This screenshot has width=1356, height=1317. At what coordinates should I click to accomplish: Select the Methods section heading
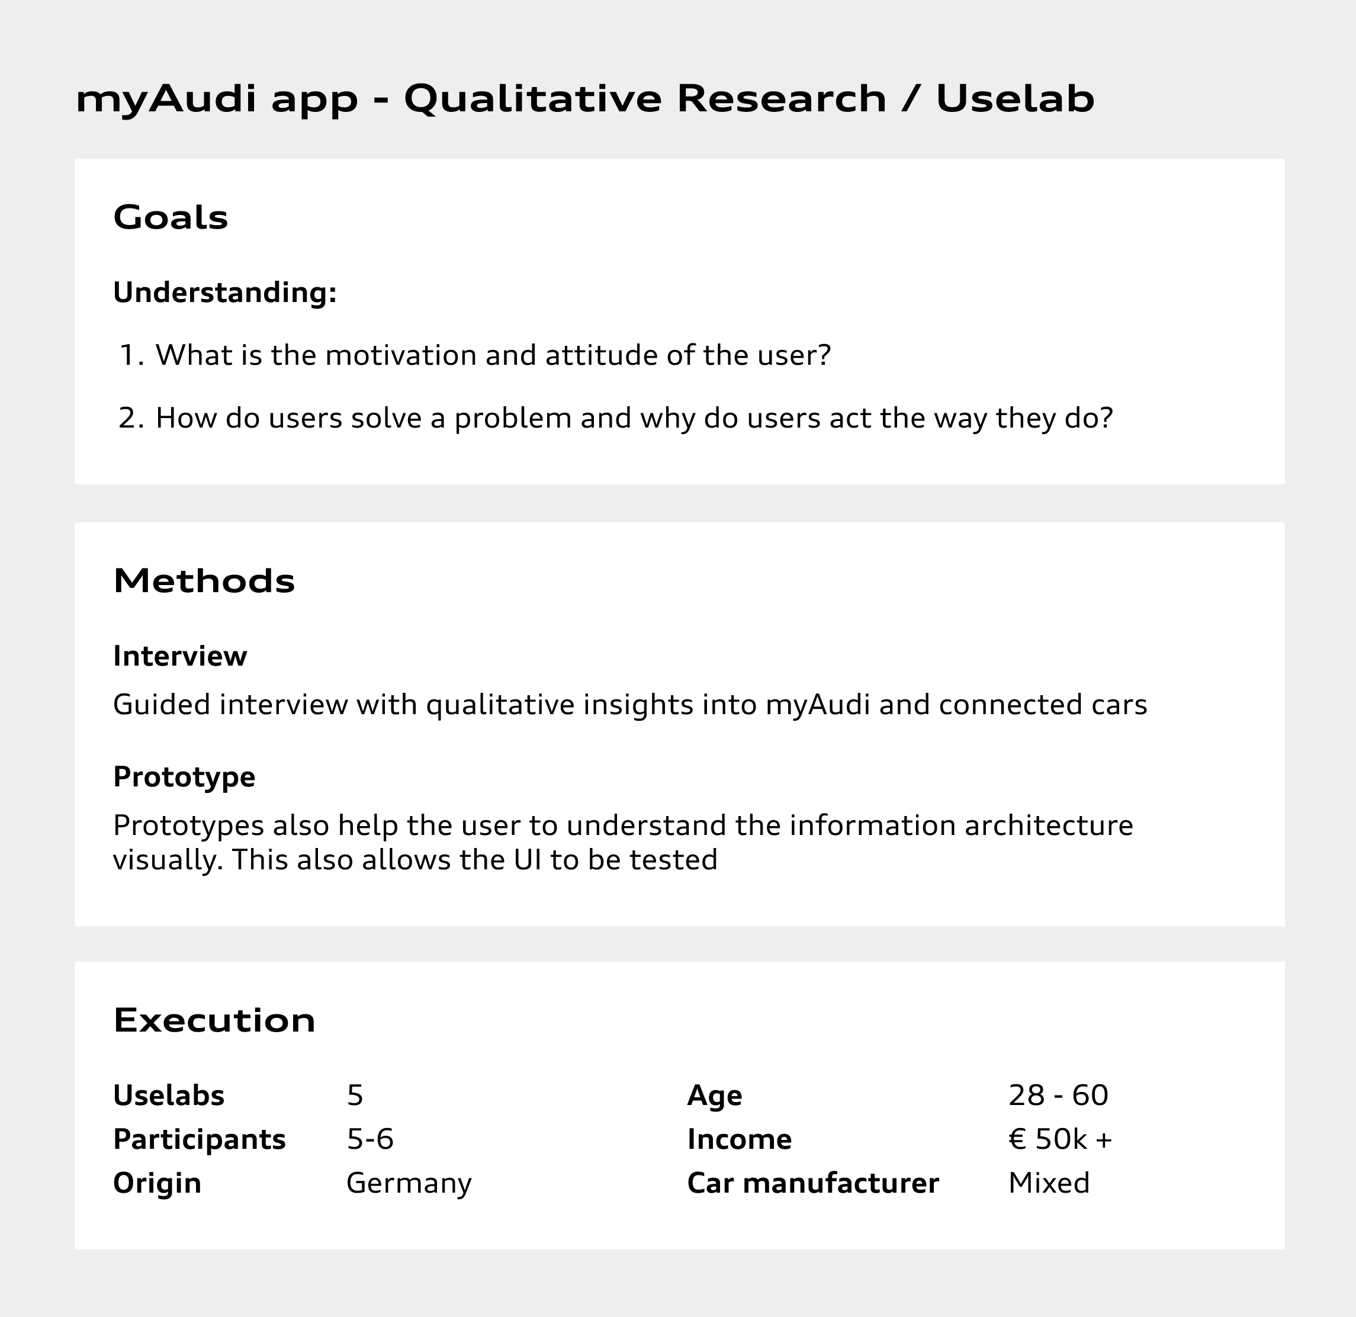[204, 580]
